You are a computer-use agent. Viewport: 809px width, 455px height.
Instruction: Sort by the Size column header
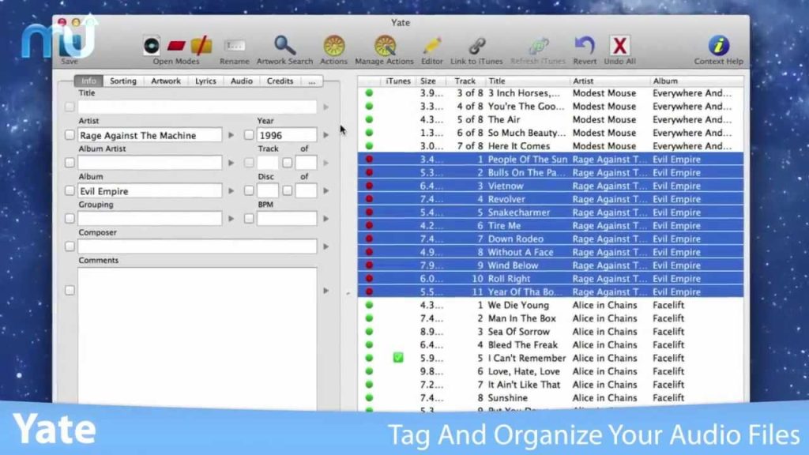pyautogui.click(x=431, y=81)
